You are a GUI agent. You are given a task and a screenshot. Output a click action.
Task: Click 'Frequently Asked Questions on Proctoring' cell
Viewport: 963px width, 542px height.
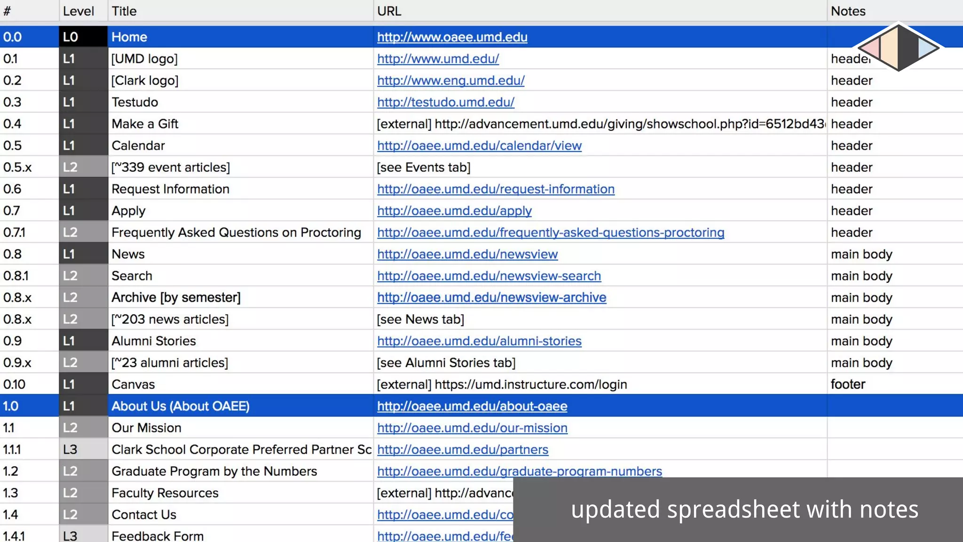241,232
